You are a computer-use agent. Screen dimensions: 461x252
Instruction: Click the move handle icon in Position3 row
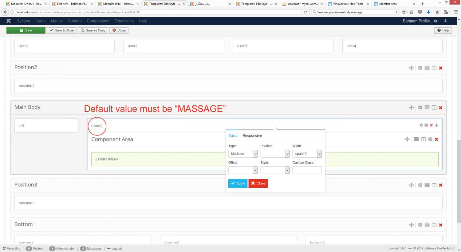pos(411,185)
